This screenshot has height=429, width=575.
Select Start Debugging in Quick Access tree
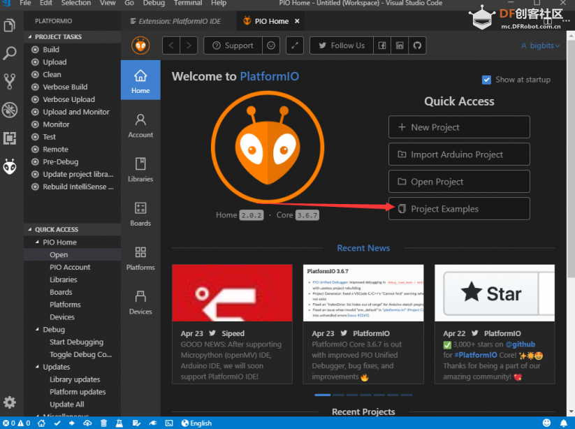pos(72,342)
